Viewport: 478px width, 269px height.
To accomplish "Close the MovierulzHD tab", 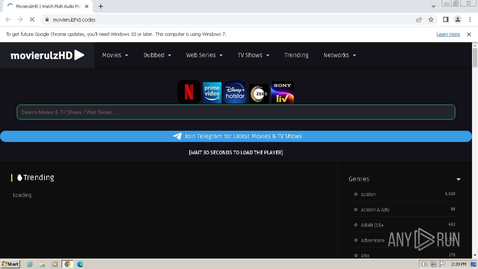I will point(87,6).
